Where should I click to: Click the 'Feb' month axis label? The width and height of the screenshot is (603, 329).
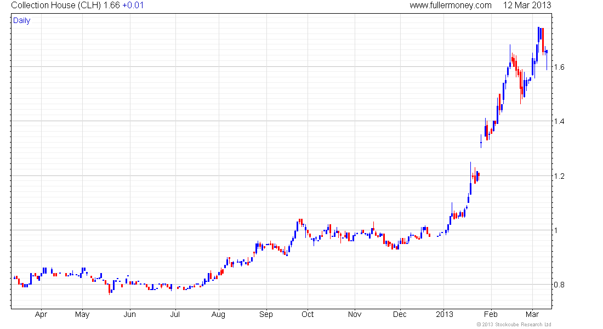tap(491, 314)
